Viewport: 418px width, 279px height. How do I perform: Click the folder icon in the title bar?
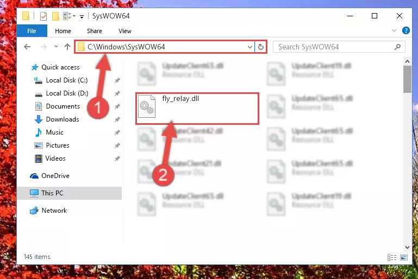26,16
